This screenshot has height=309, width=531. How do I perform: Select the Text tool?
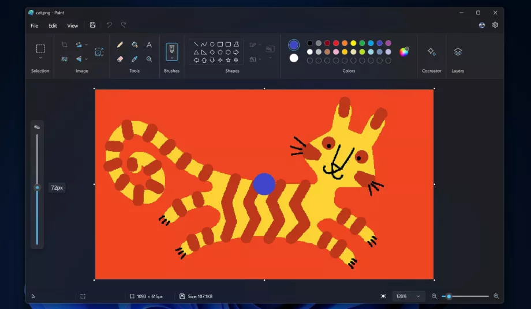(149, 44)
